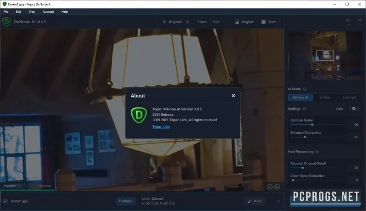Click the DeNoise AI logo in header

point(7,22)
